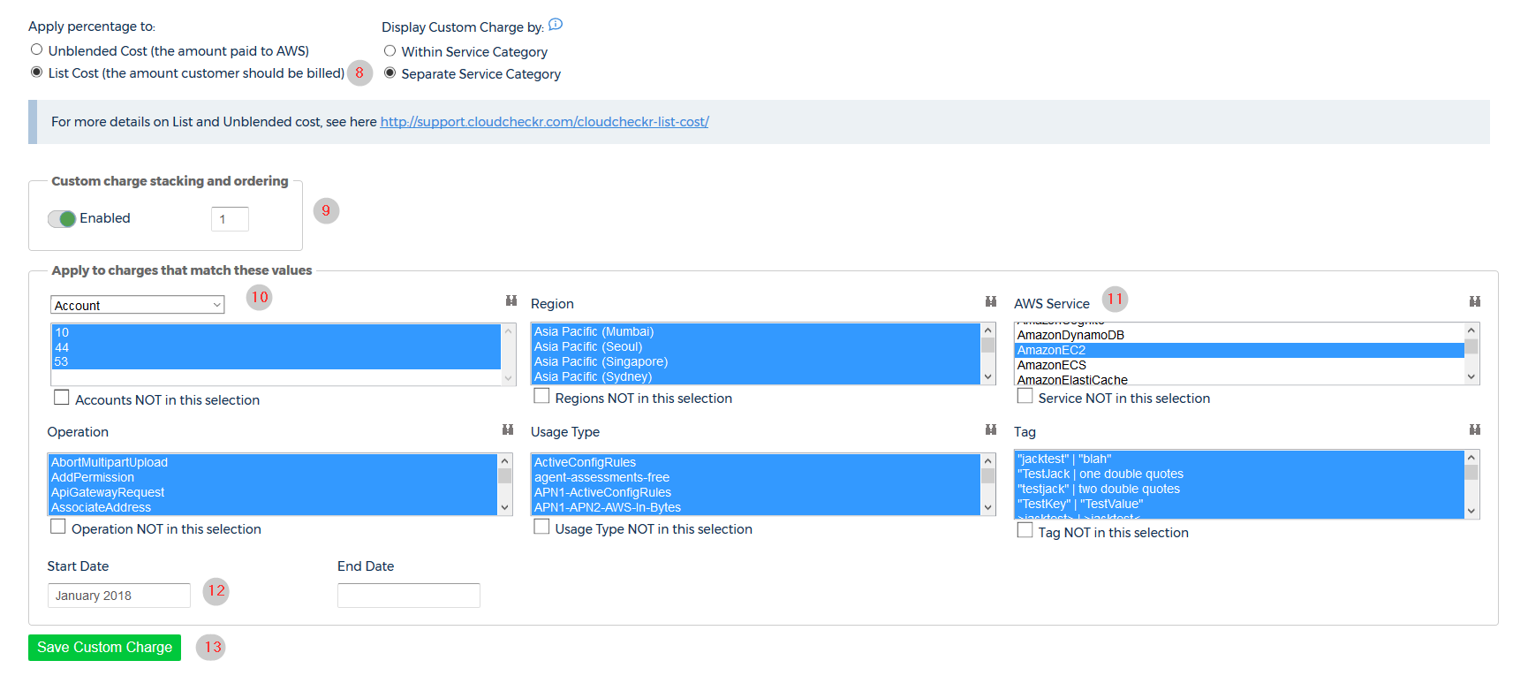The image size is (1528, 691).
Task: Select AmazonDynamoDB in AWS Service list
Action: [x=1239, y=335]
